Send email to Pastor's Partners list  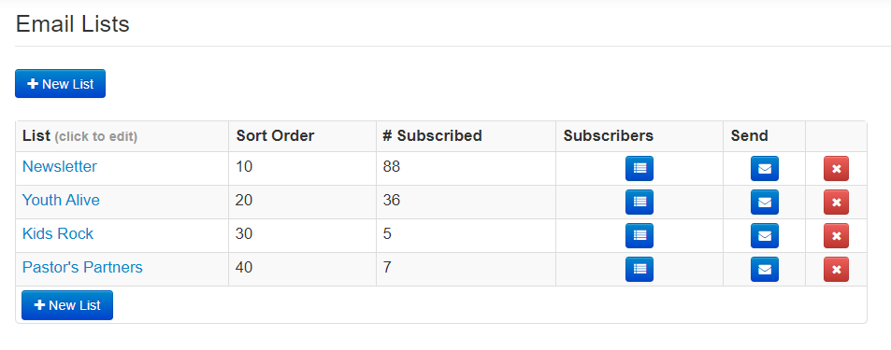[764, 269]
